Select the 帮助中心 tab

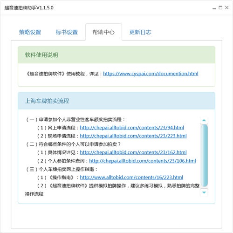point(103,32)
